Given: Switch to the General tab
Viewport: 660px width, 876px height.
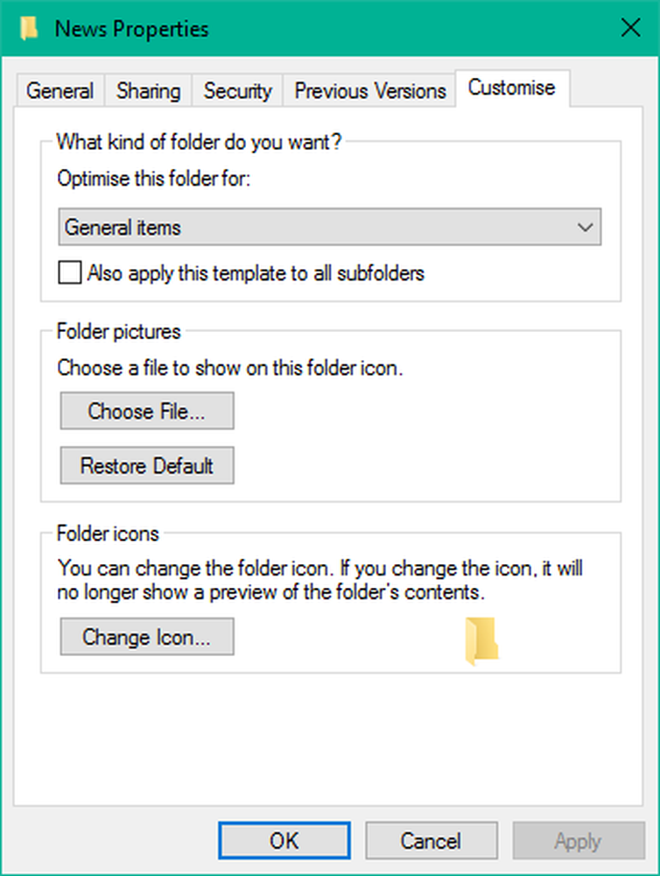Looking at the screenshot, I should [59, 90].
